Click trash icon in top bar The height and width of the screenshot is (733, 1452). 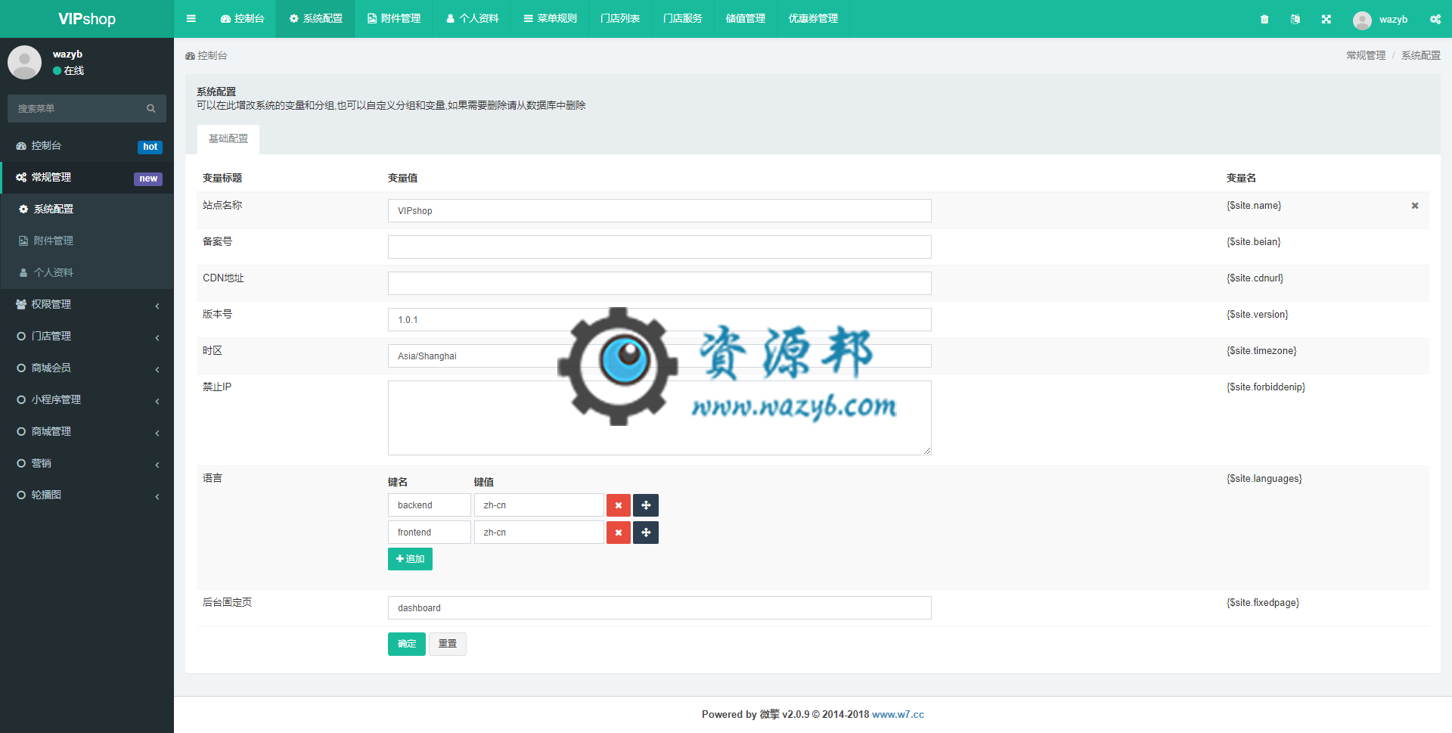1264,19
